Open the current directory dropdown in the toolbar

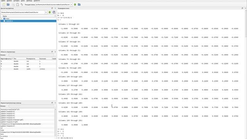click(x=71, y=5)
